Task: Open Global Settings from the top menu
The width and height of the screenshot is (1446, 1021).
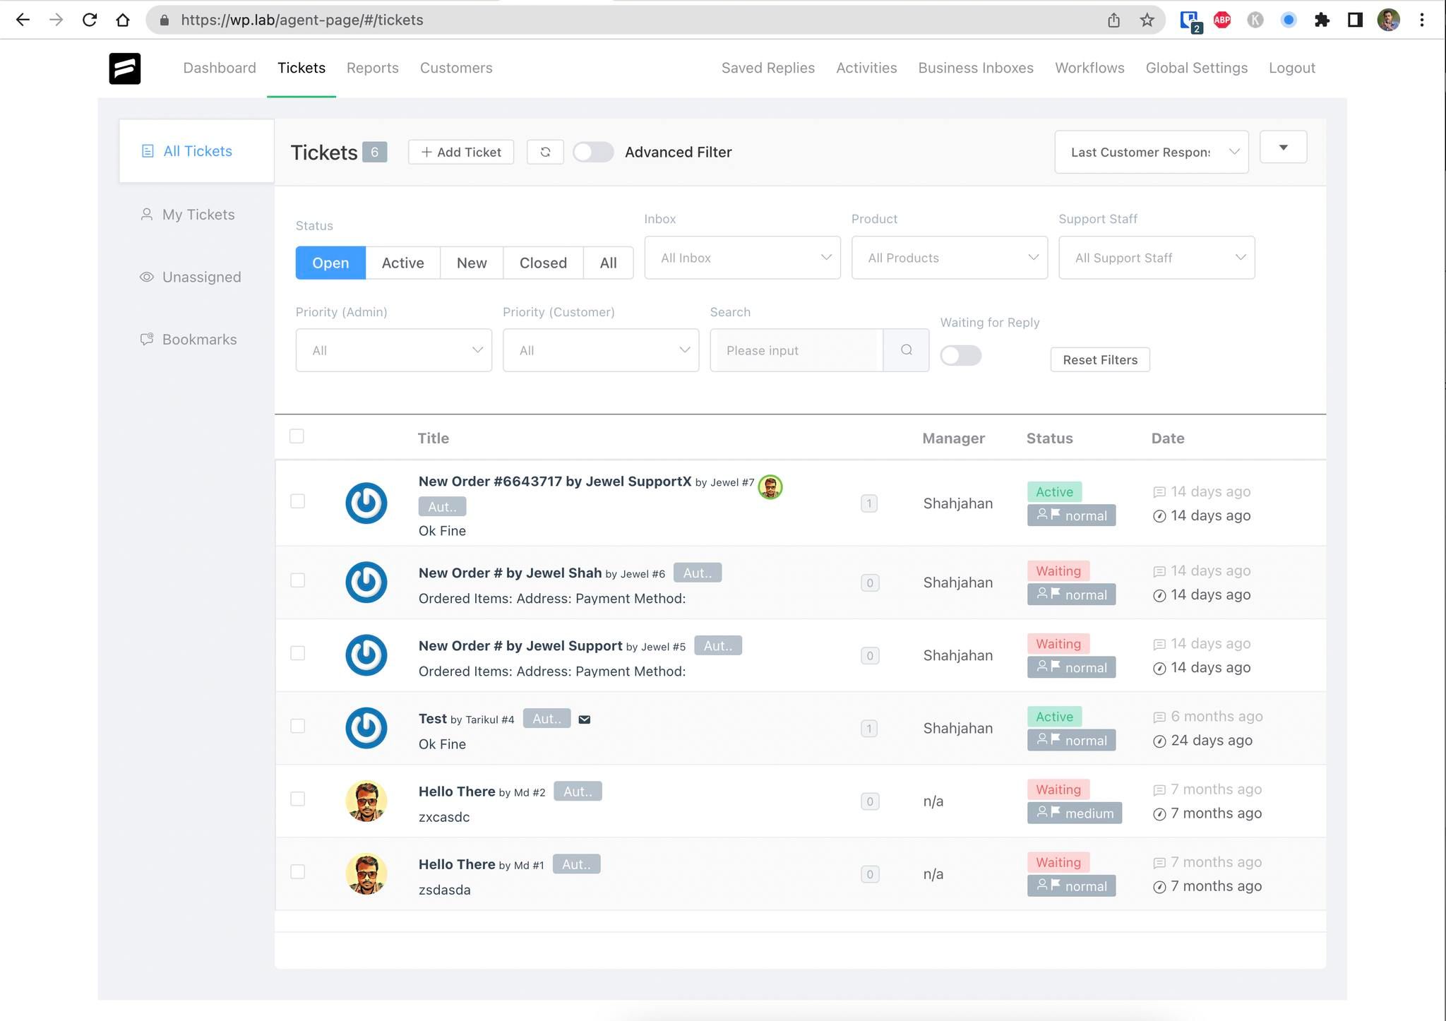Action: point(1196,68)
